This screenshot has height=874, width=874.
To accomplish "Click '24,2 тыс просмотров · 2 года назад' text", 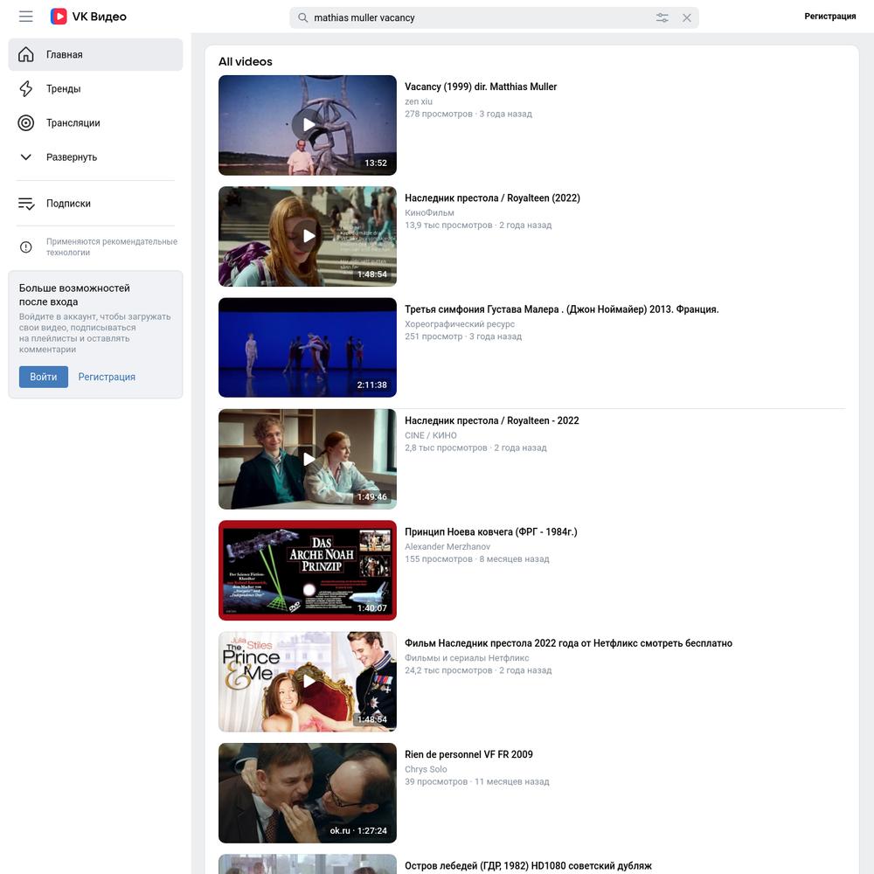I will (478, 670).
